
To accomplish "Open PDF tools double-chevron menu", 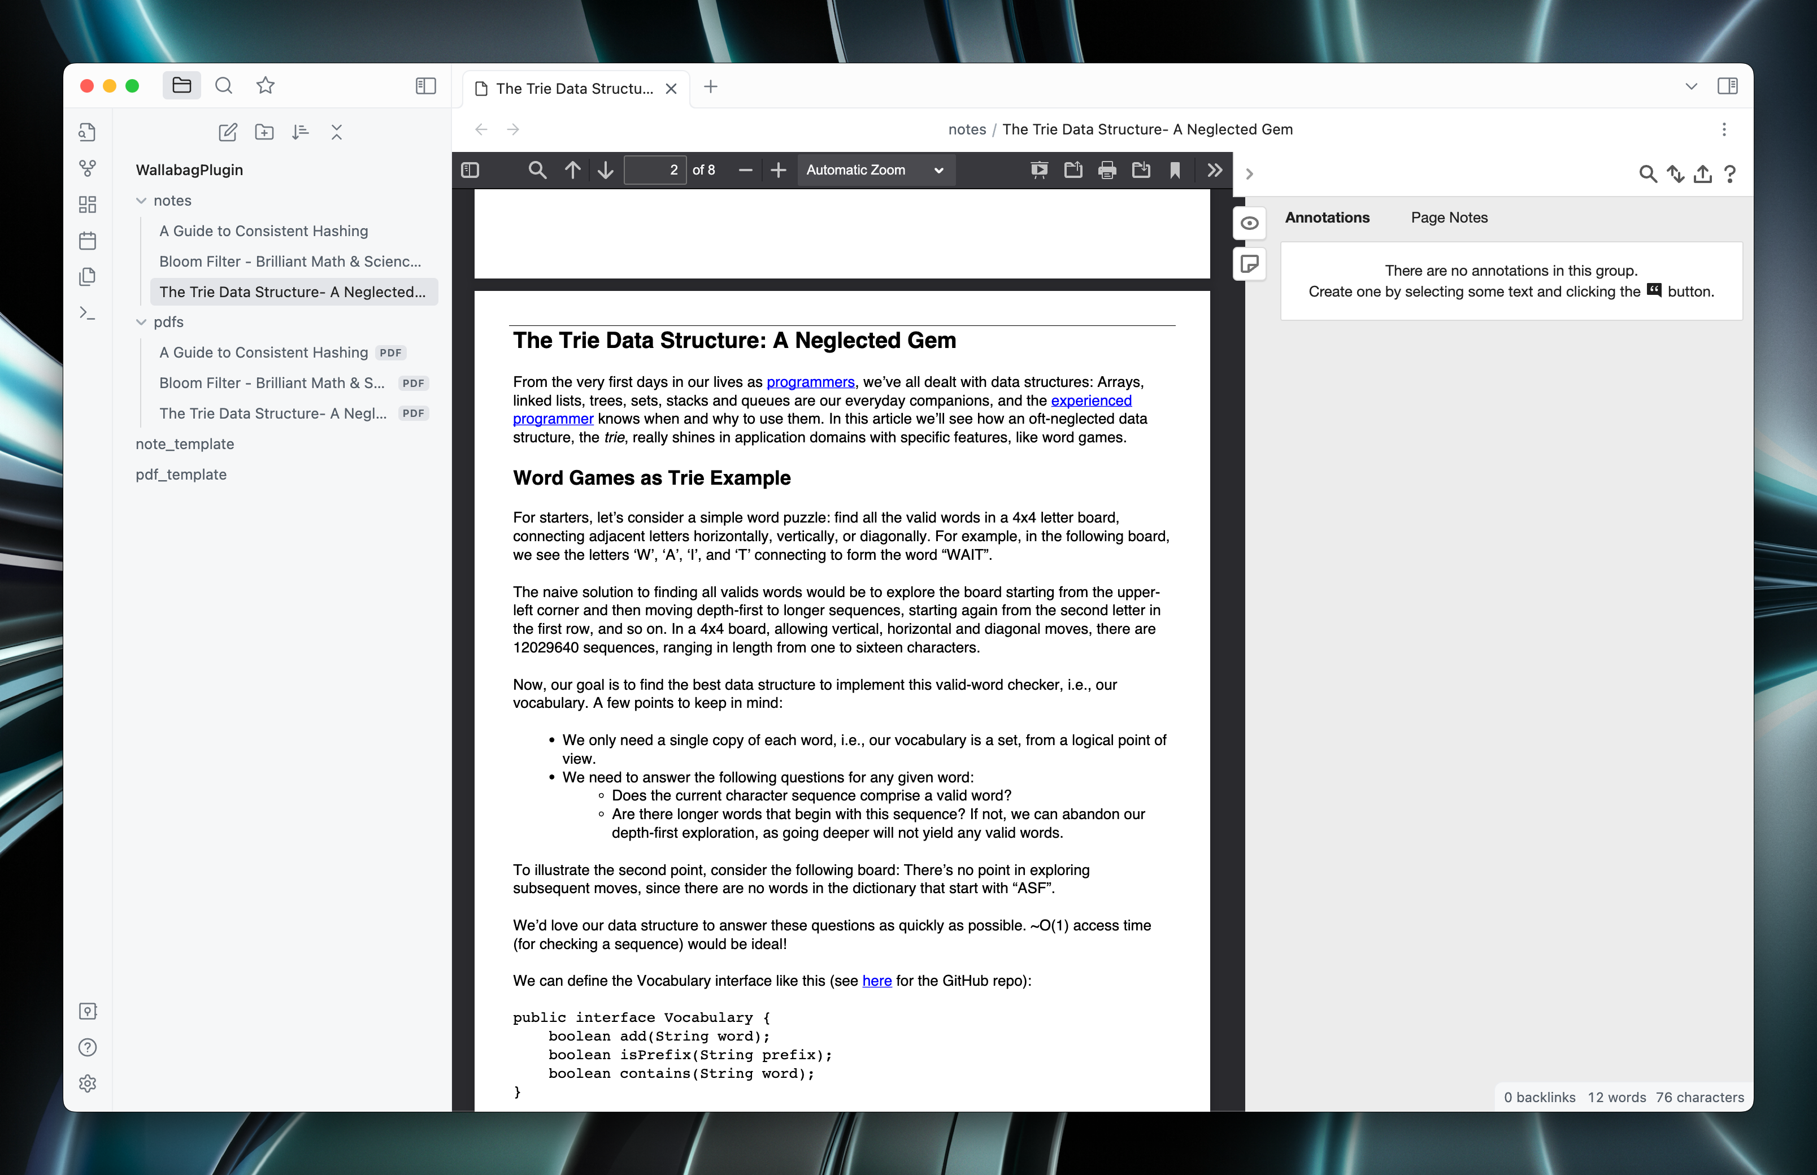I will (x=1214, y=170).
